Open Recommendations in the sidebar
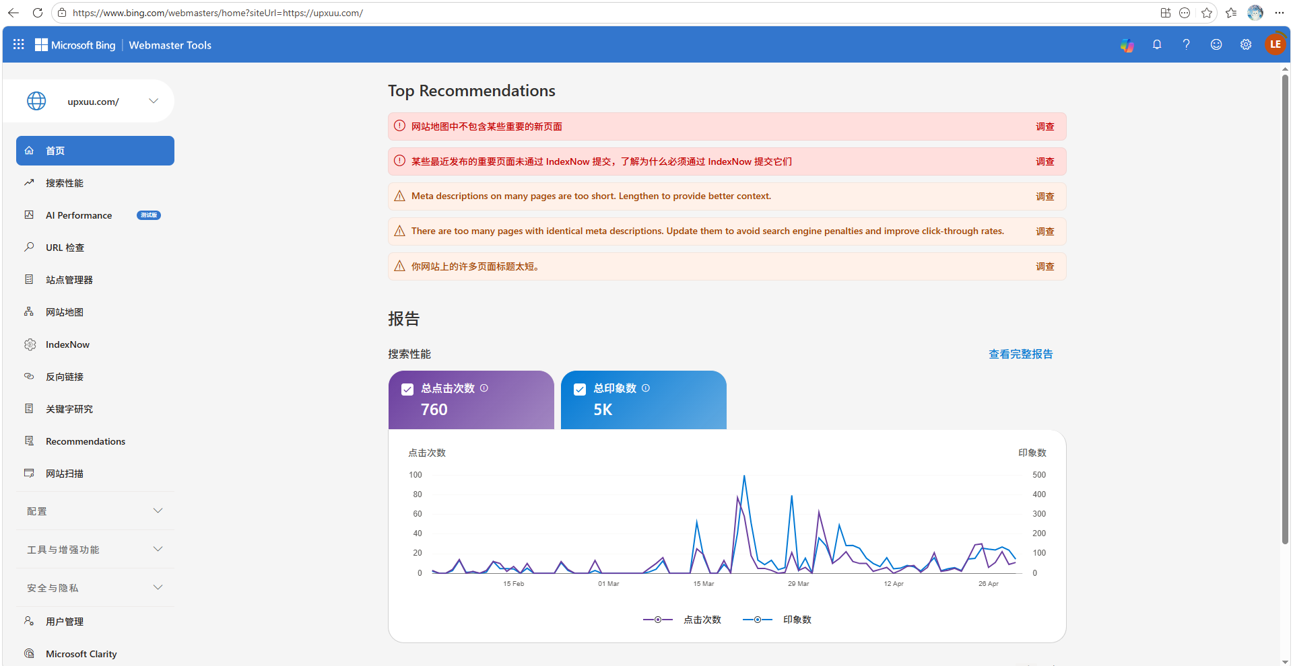This screenshot has height=666, width=1293. [x=95, y=441]
